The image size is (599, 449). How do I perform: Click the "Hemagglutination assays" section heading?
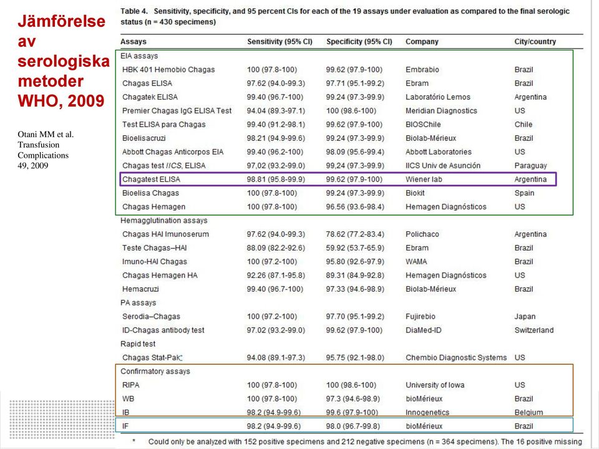click(164, 221)
